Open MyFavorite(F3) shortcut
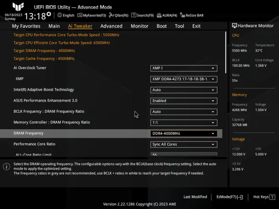This screenshot has height=209, width=279. (92, 15)
